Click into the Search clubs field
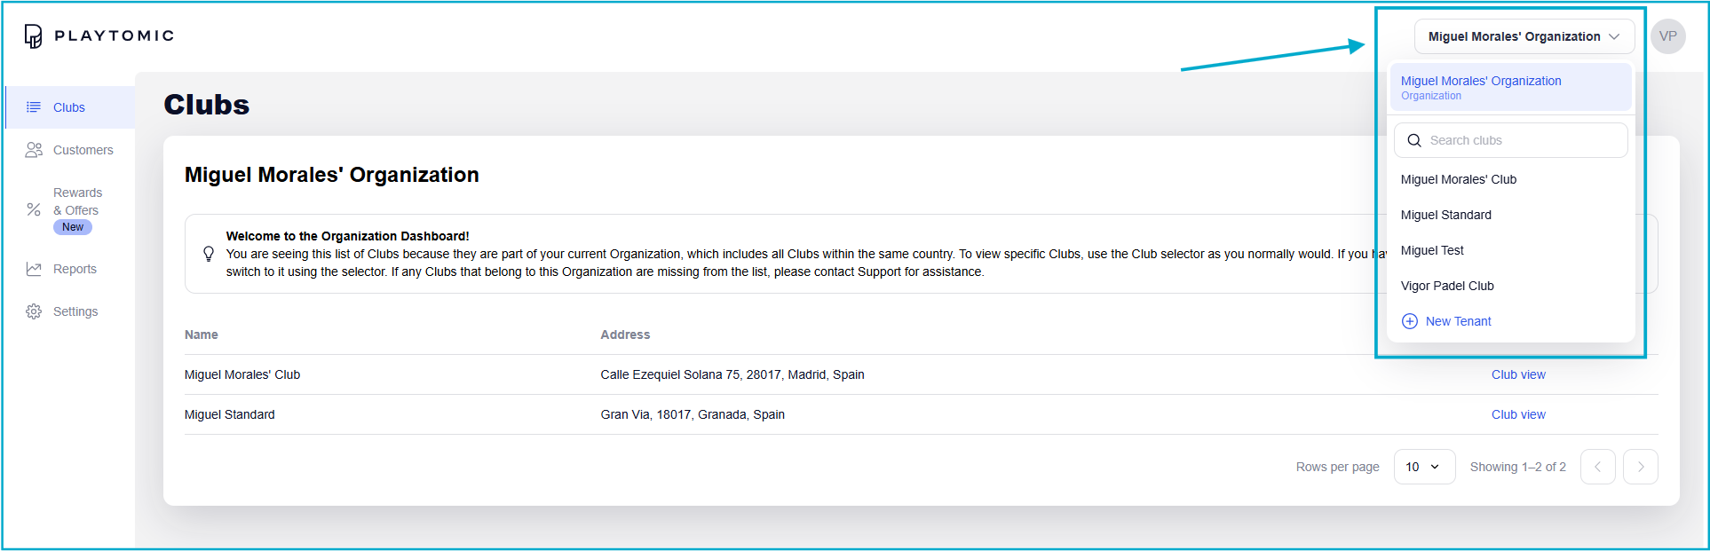The height and width of the screenshot is (551, 1710). (x=1511, y=140)
